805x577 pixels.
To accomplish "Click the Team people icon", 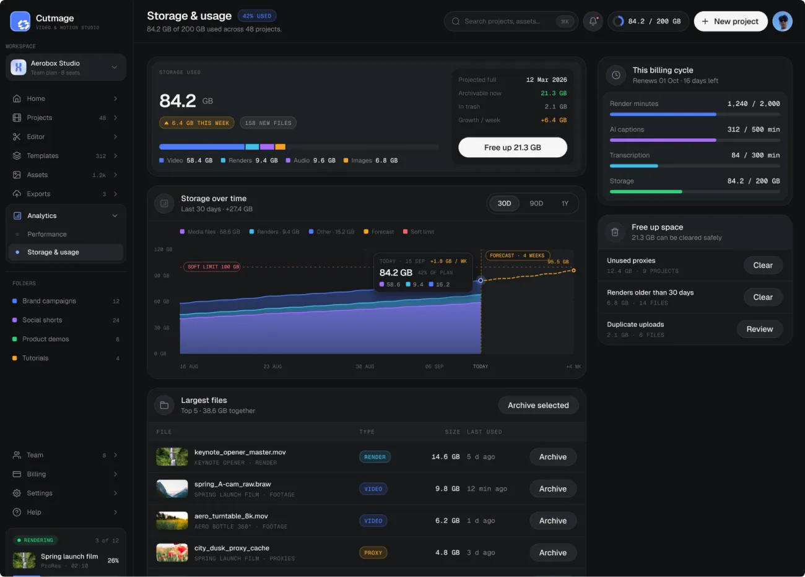I will (17, 455).
